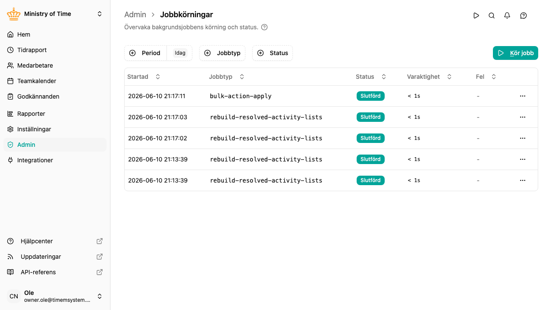Click external-link icon next to Hjälpcenter

(100, 241)
